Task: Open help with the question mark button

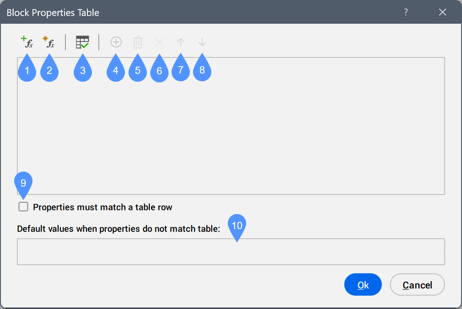Action: (406, 12)
